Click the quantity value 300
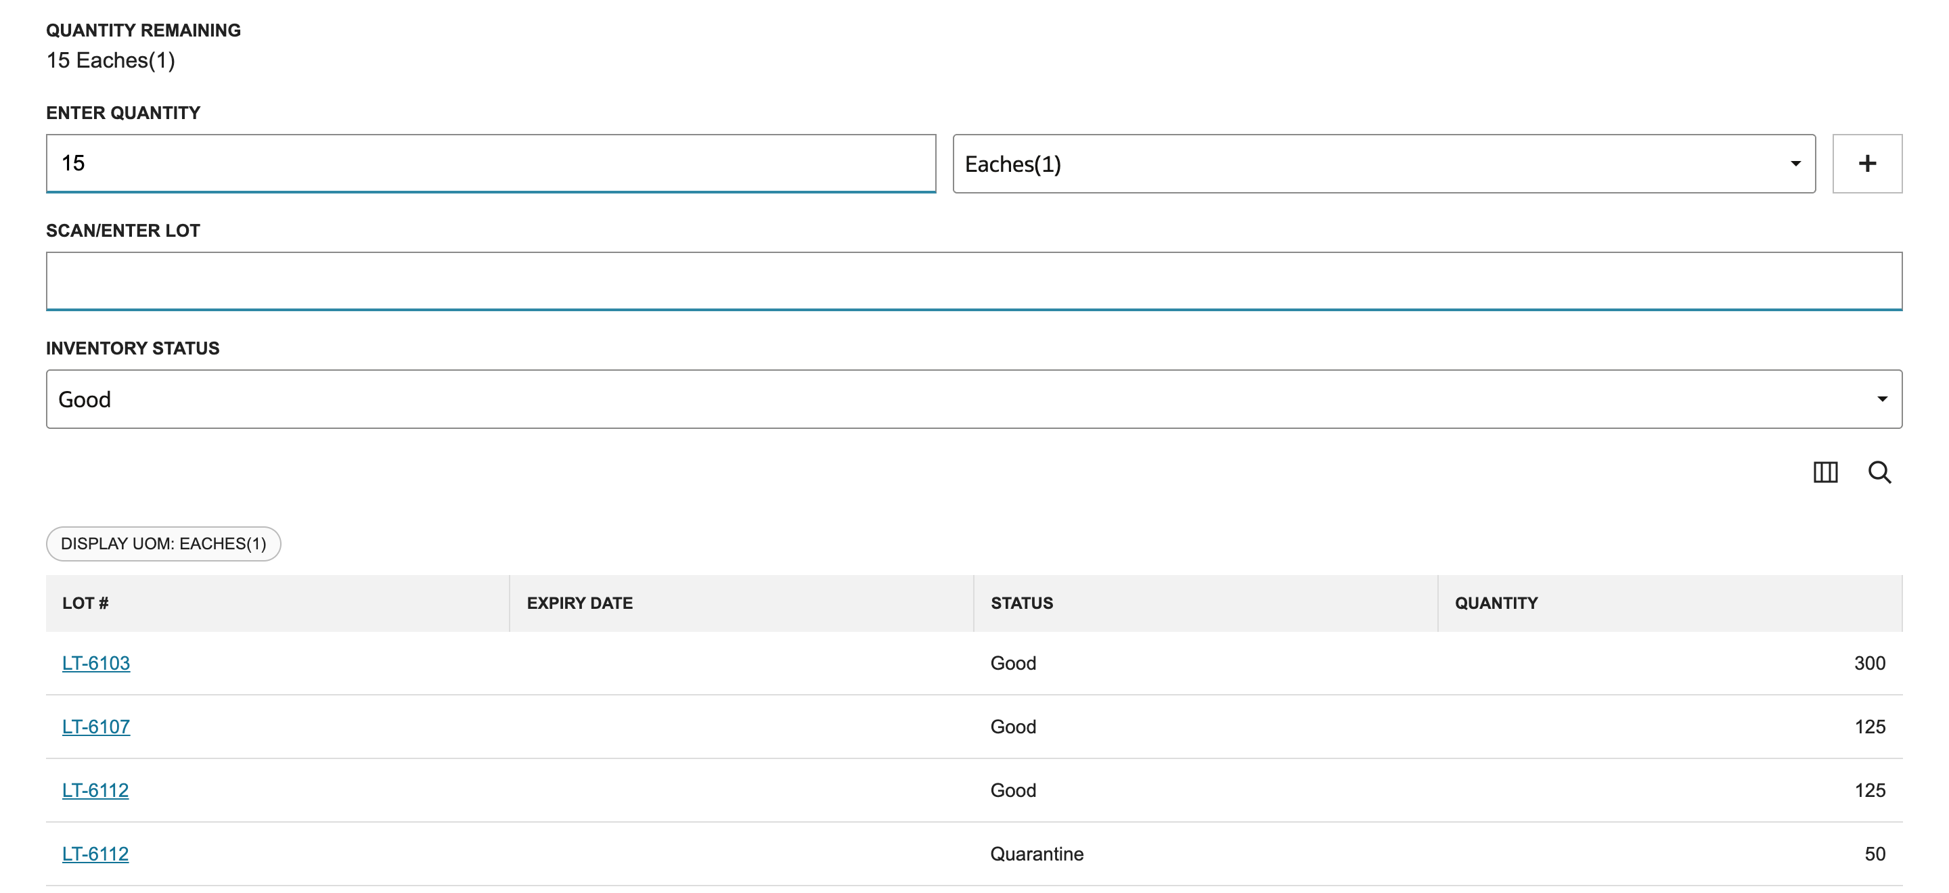Image resolution: width=1949 pixels, height=893 pixels. [x=1868, y=663]
